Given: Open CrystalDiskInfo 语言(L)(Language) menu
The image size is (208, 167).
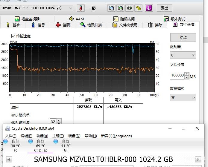Looking at the screenshot, I should 116,136.
